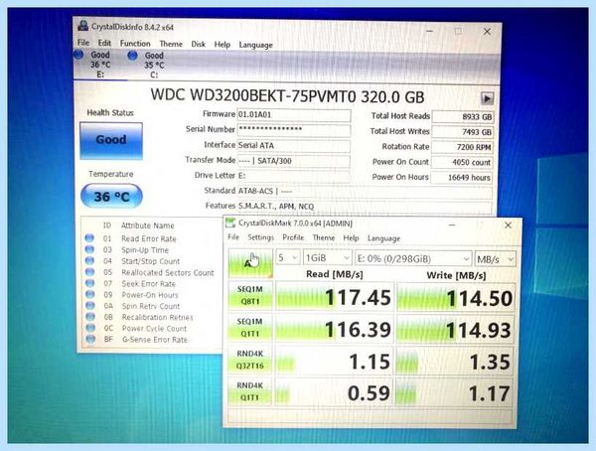
Task: Run the SEQ1M Q1T1 test
Action: click(x=250, y=328)
